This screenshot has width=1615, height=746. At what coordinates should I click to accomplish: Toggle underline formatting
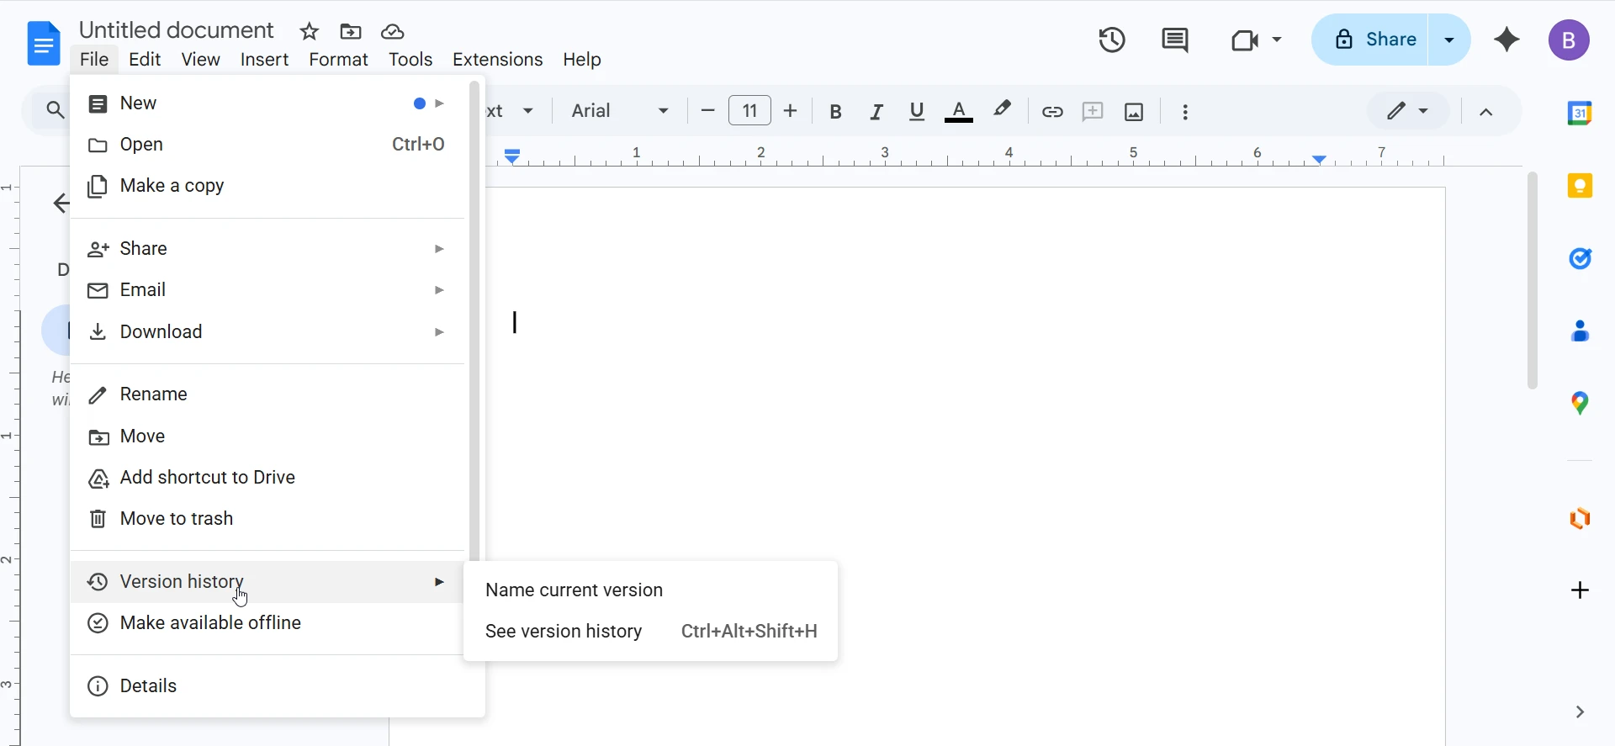[x=917, y=112]
